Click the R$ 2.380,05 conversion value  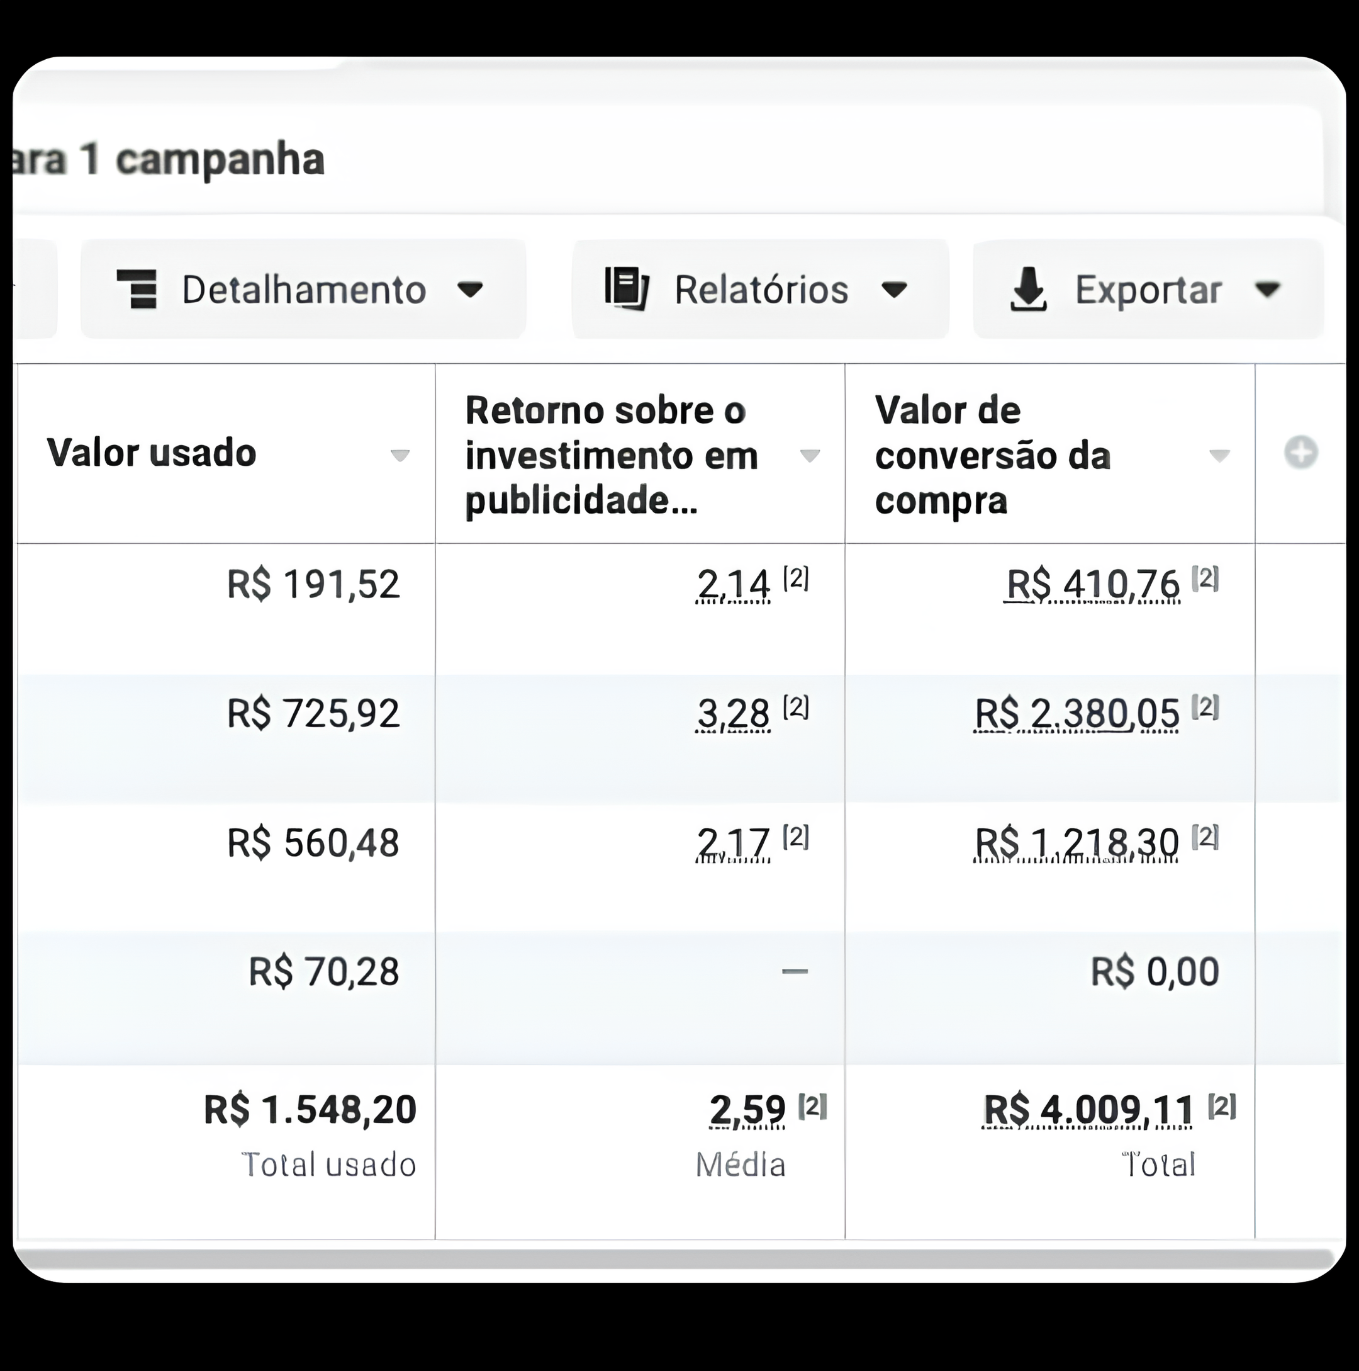(x=1077, y=714)
